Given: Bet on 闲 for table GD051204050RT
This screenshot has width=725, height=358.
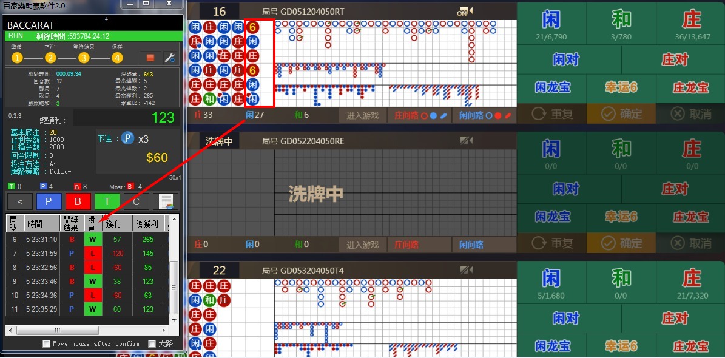Looking at the screenshot, I should point(552,22).
